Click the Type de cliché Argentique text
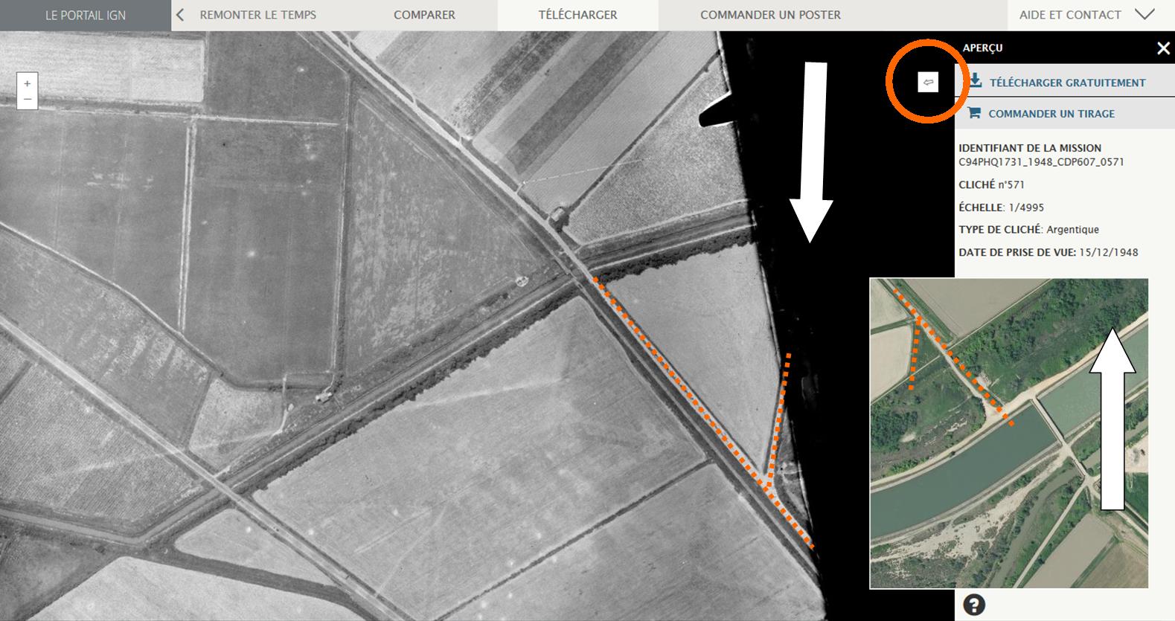This screenshot has height=621, width=1175. [1028, 230]
